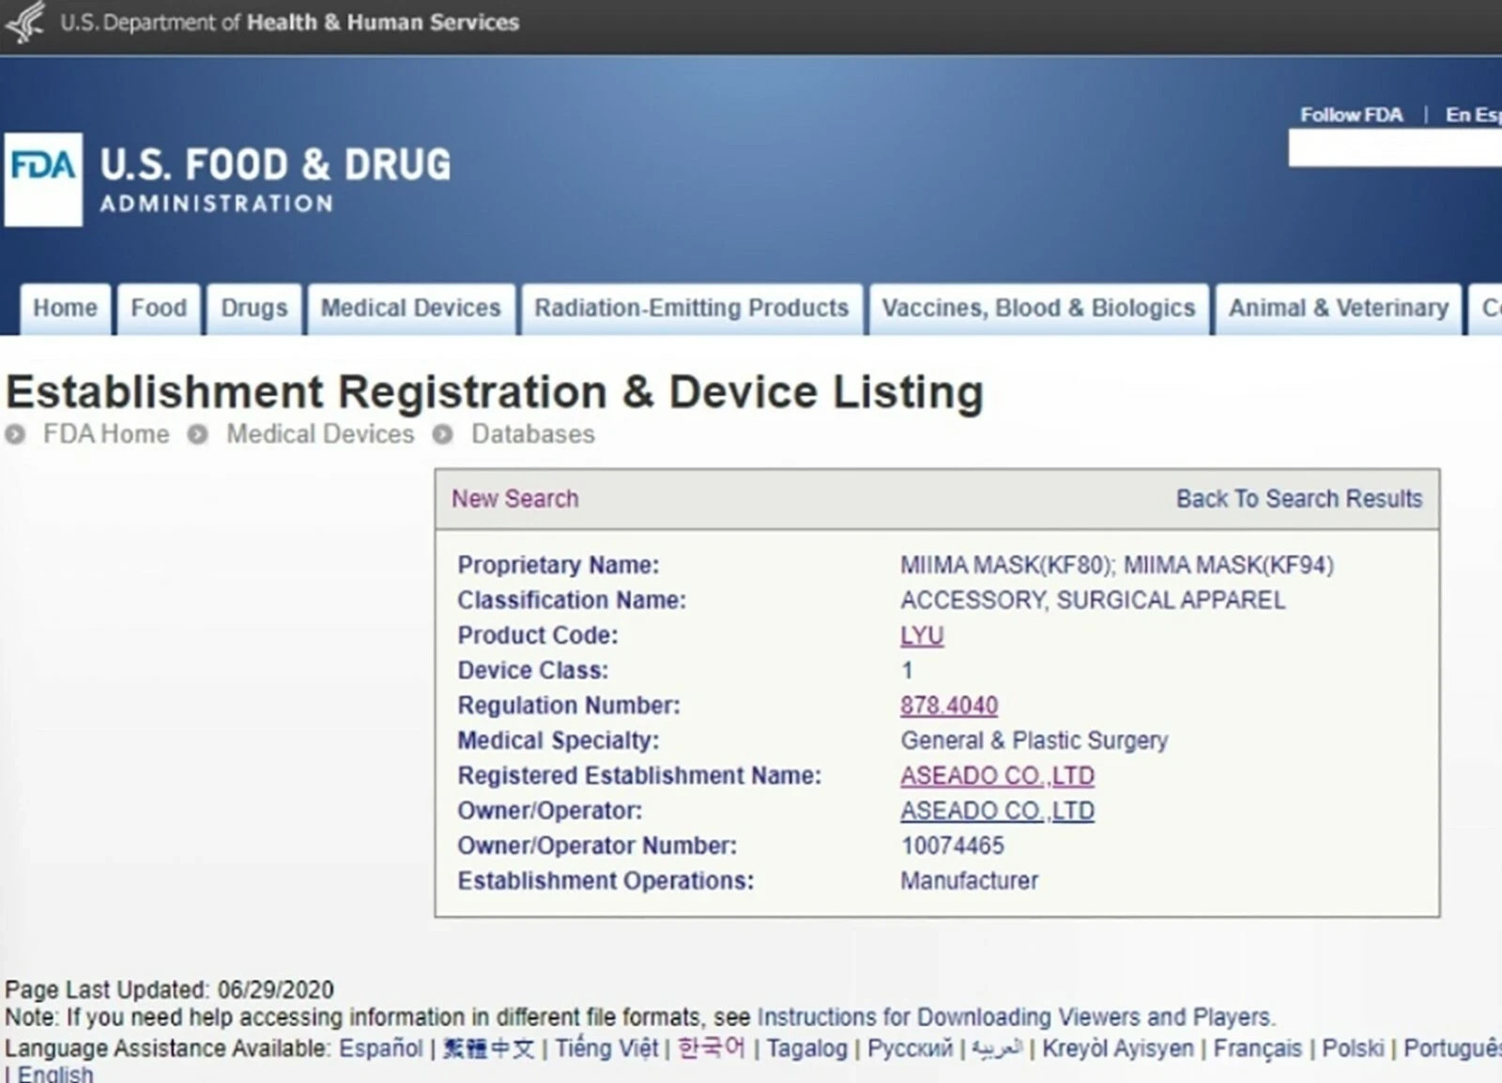Click the arrow bullet before FDA Home
The width and height of the screenshot is (1502, 1083).
coord(15,435)
